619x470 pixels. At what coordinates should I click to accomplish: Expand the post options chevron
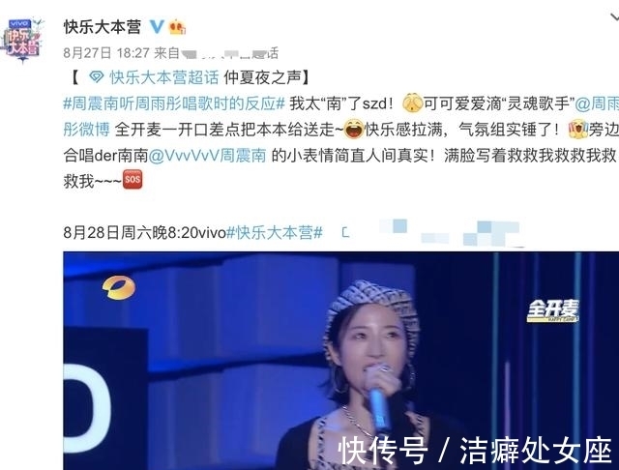tap(614, 17)
